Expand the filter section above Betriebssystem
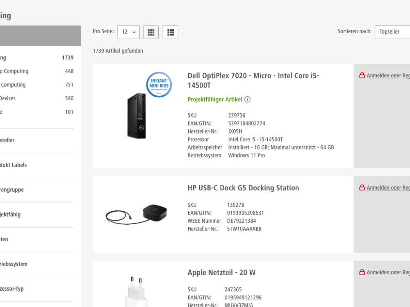 tap(36, 239)
